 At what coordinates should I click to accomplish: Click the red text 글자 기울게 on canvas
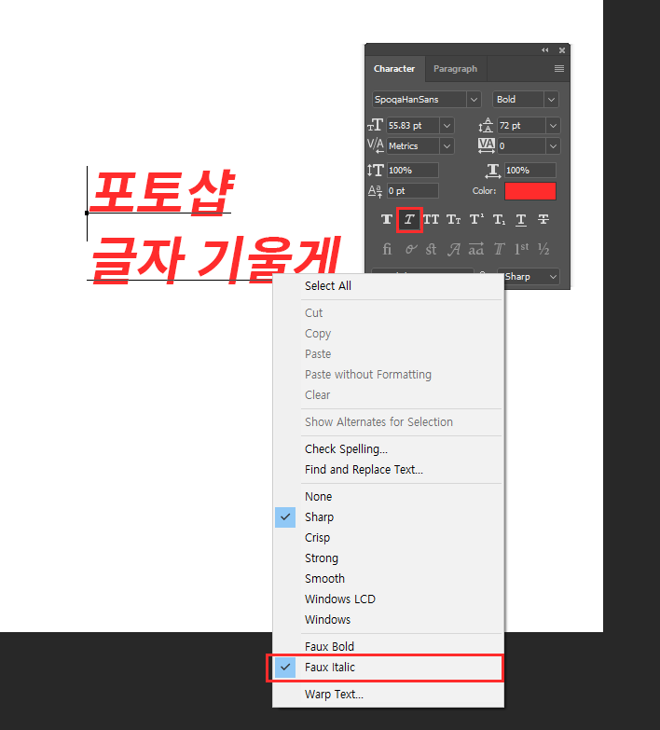click(214, 259)
